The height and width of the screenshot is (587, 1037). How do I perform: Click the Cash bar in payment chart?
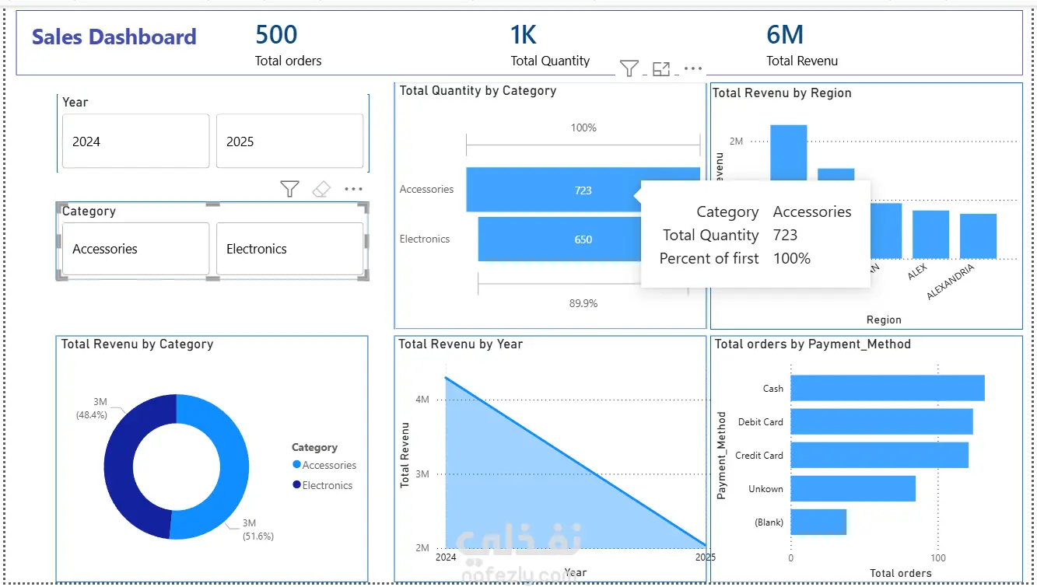click(888, 388)
